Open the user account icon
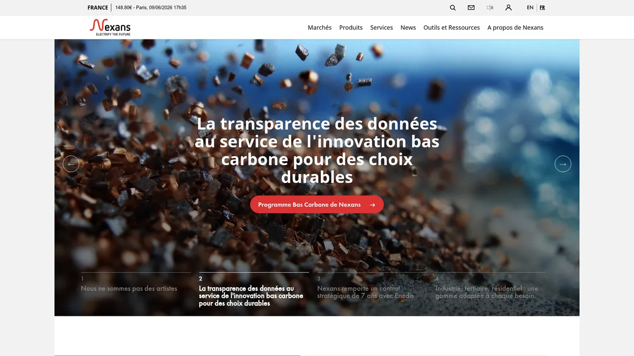The image size is (634, 356). (x=508, y=7)
